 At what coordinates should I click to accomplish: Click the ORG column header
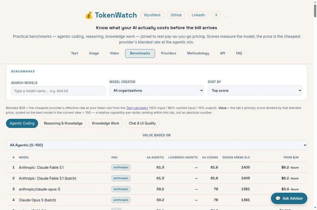(114, 157)
